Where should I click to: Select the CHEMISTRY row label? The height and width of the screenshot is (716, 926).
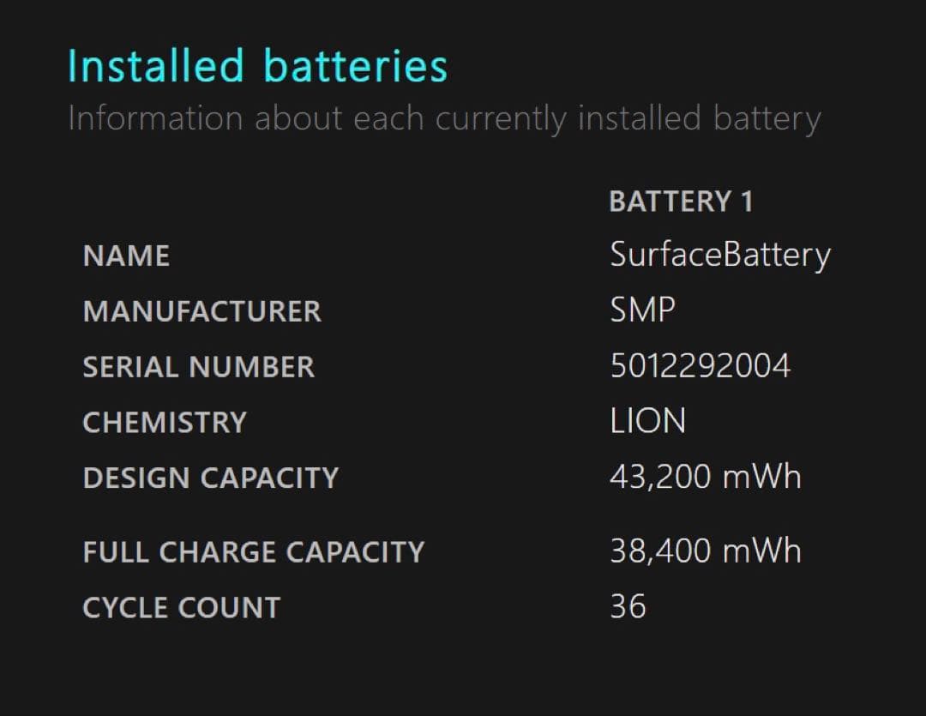(x=164, y=422)
